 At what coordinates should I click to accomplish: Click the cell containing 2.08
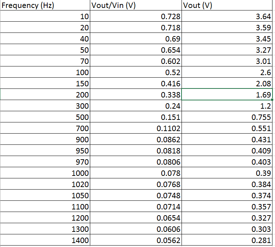pyautogui.click(x=227, y=83)
